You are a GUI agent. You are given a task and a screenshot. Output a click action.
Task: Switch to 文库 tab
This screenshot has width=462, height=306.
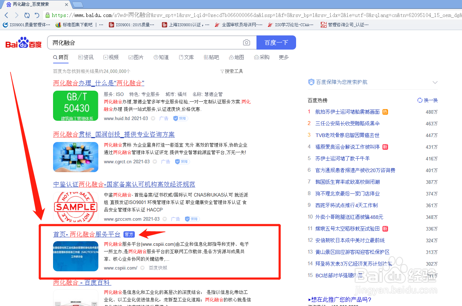(186, 57)
